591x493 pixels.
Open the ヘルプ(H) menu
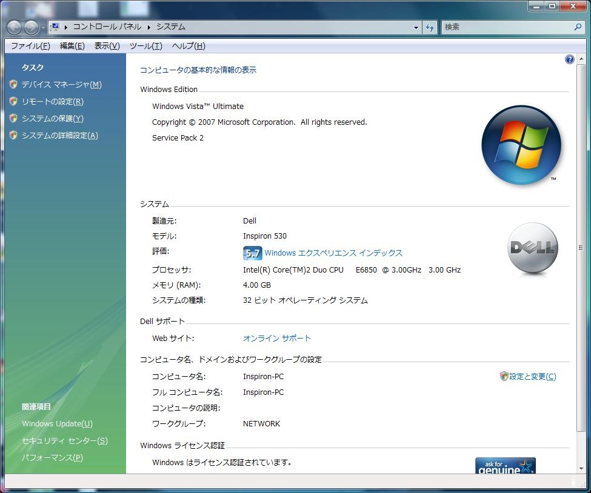189,46
